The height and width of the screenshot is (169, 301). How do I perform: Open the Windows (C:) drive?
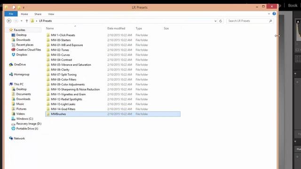click(x=24, y=119)
